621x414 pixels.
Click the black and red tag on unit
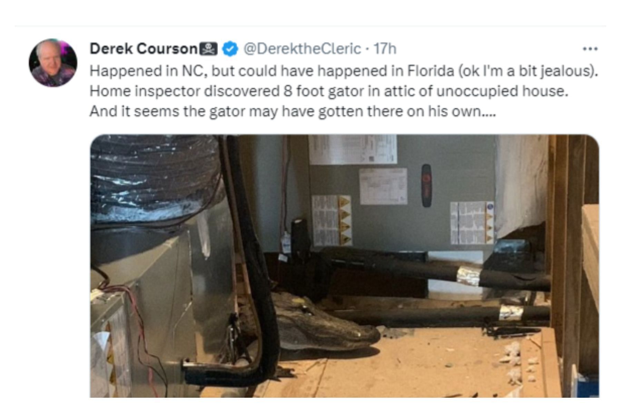[426, 185]
